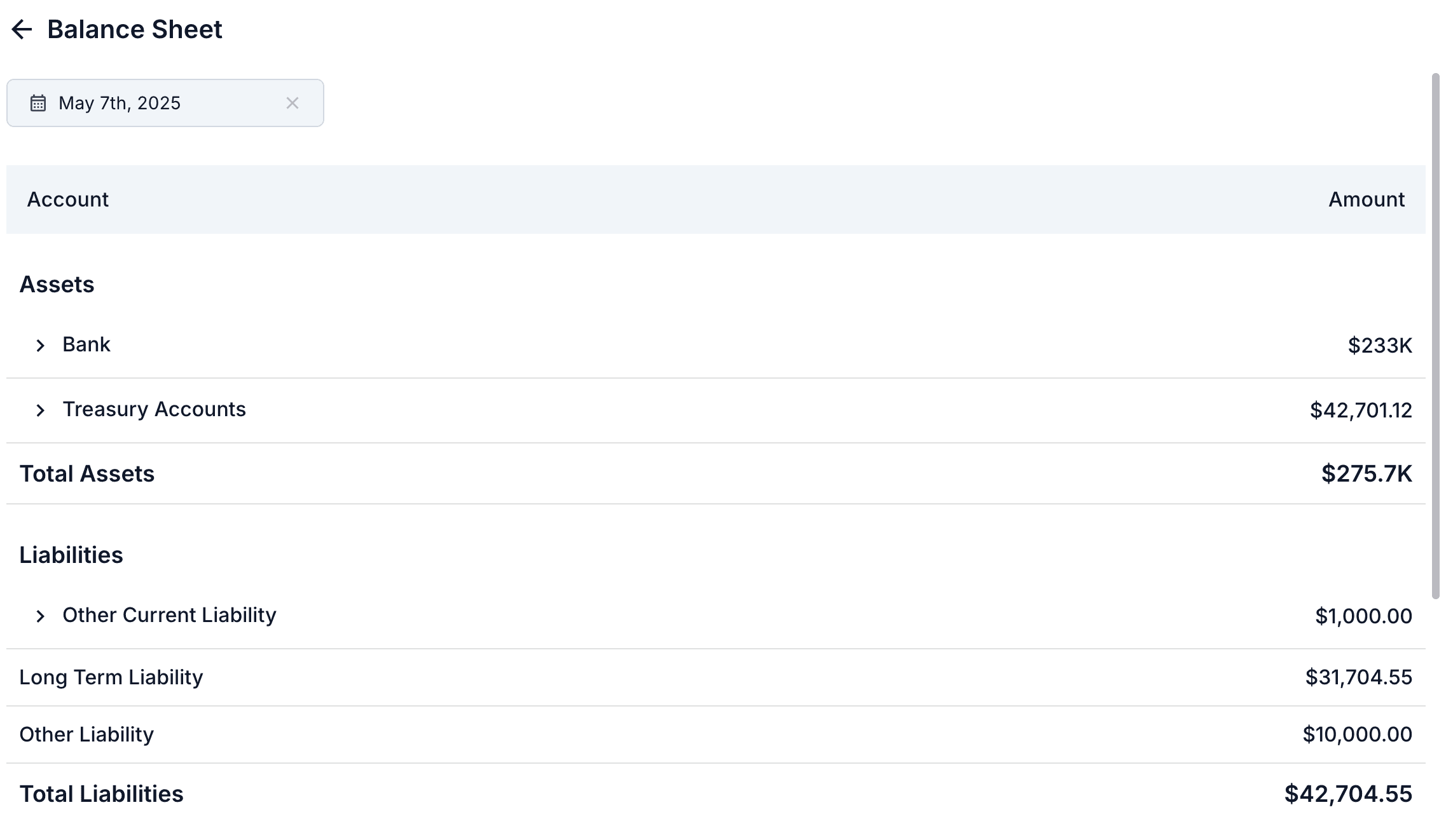
Task: Select the Total Liabilities row
Action: point(102,793)
